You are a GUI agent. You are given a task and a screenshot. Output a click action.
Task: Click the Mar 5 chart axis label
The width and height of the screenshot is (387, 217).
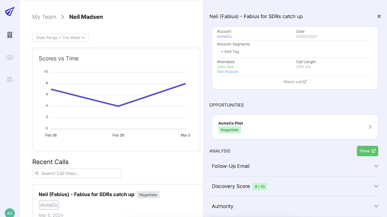tap(185, 135)
